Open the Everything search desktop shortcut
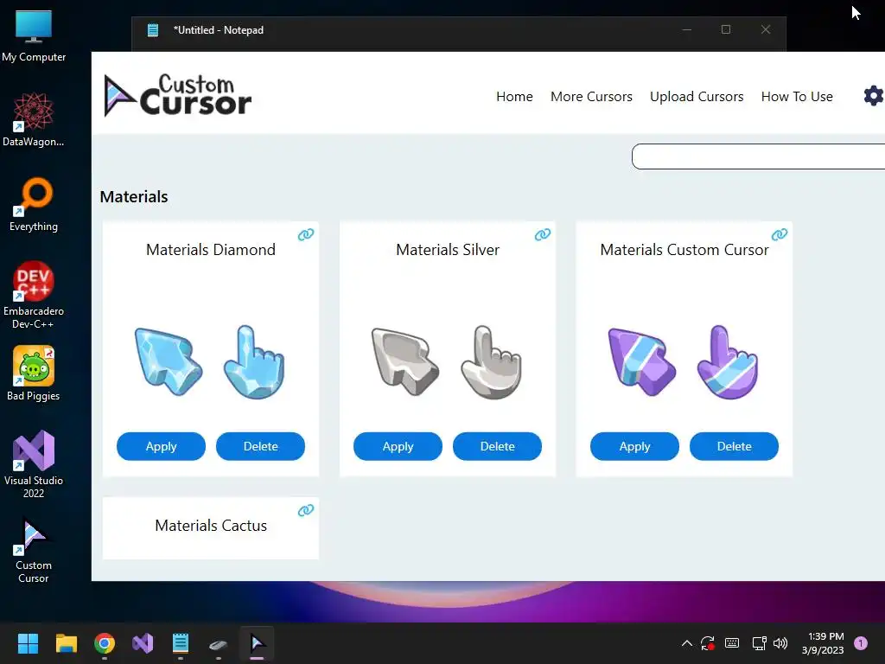 click(34, 205)
